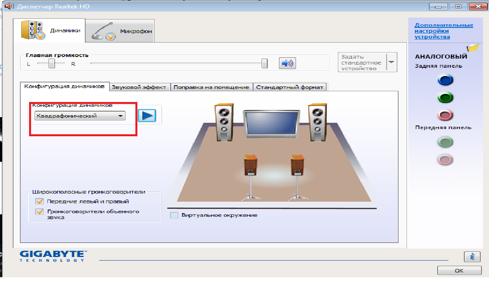Open the Квадрафонический configuration dropdown
489x306 pixels.
[80, 116]
